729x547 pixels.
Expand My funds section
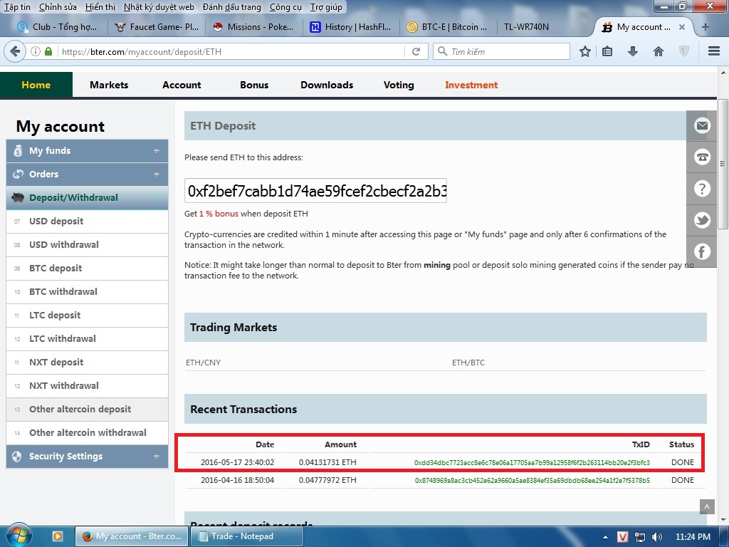click(87, 151)
